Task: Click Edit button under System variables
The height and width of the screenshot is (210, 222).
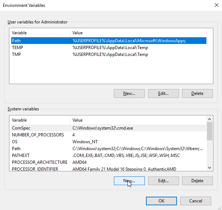Action: tap(163, 180)
